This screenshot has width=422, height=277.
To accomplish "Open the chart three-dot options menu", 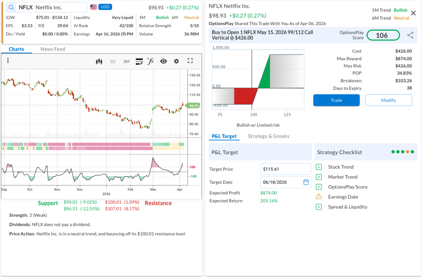I will pyautogui.click(x=8, y=61).
